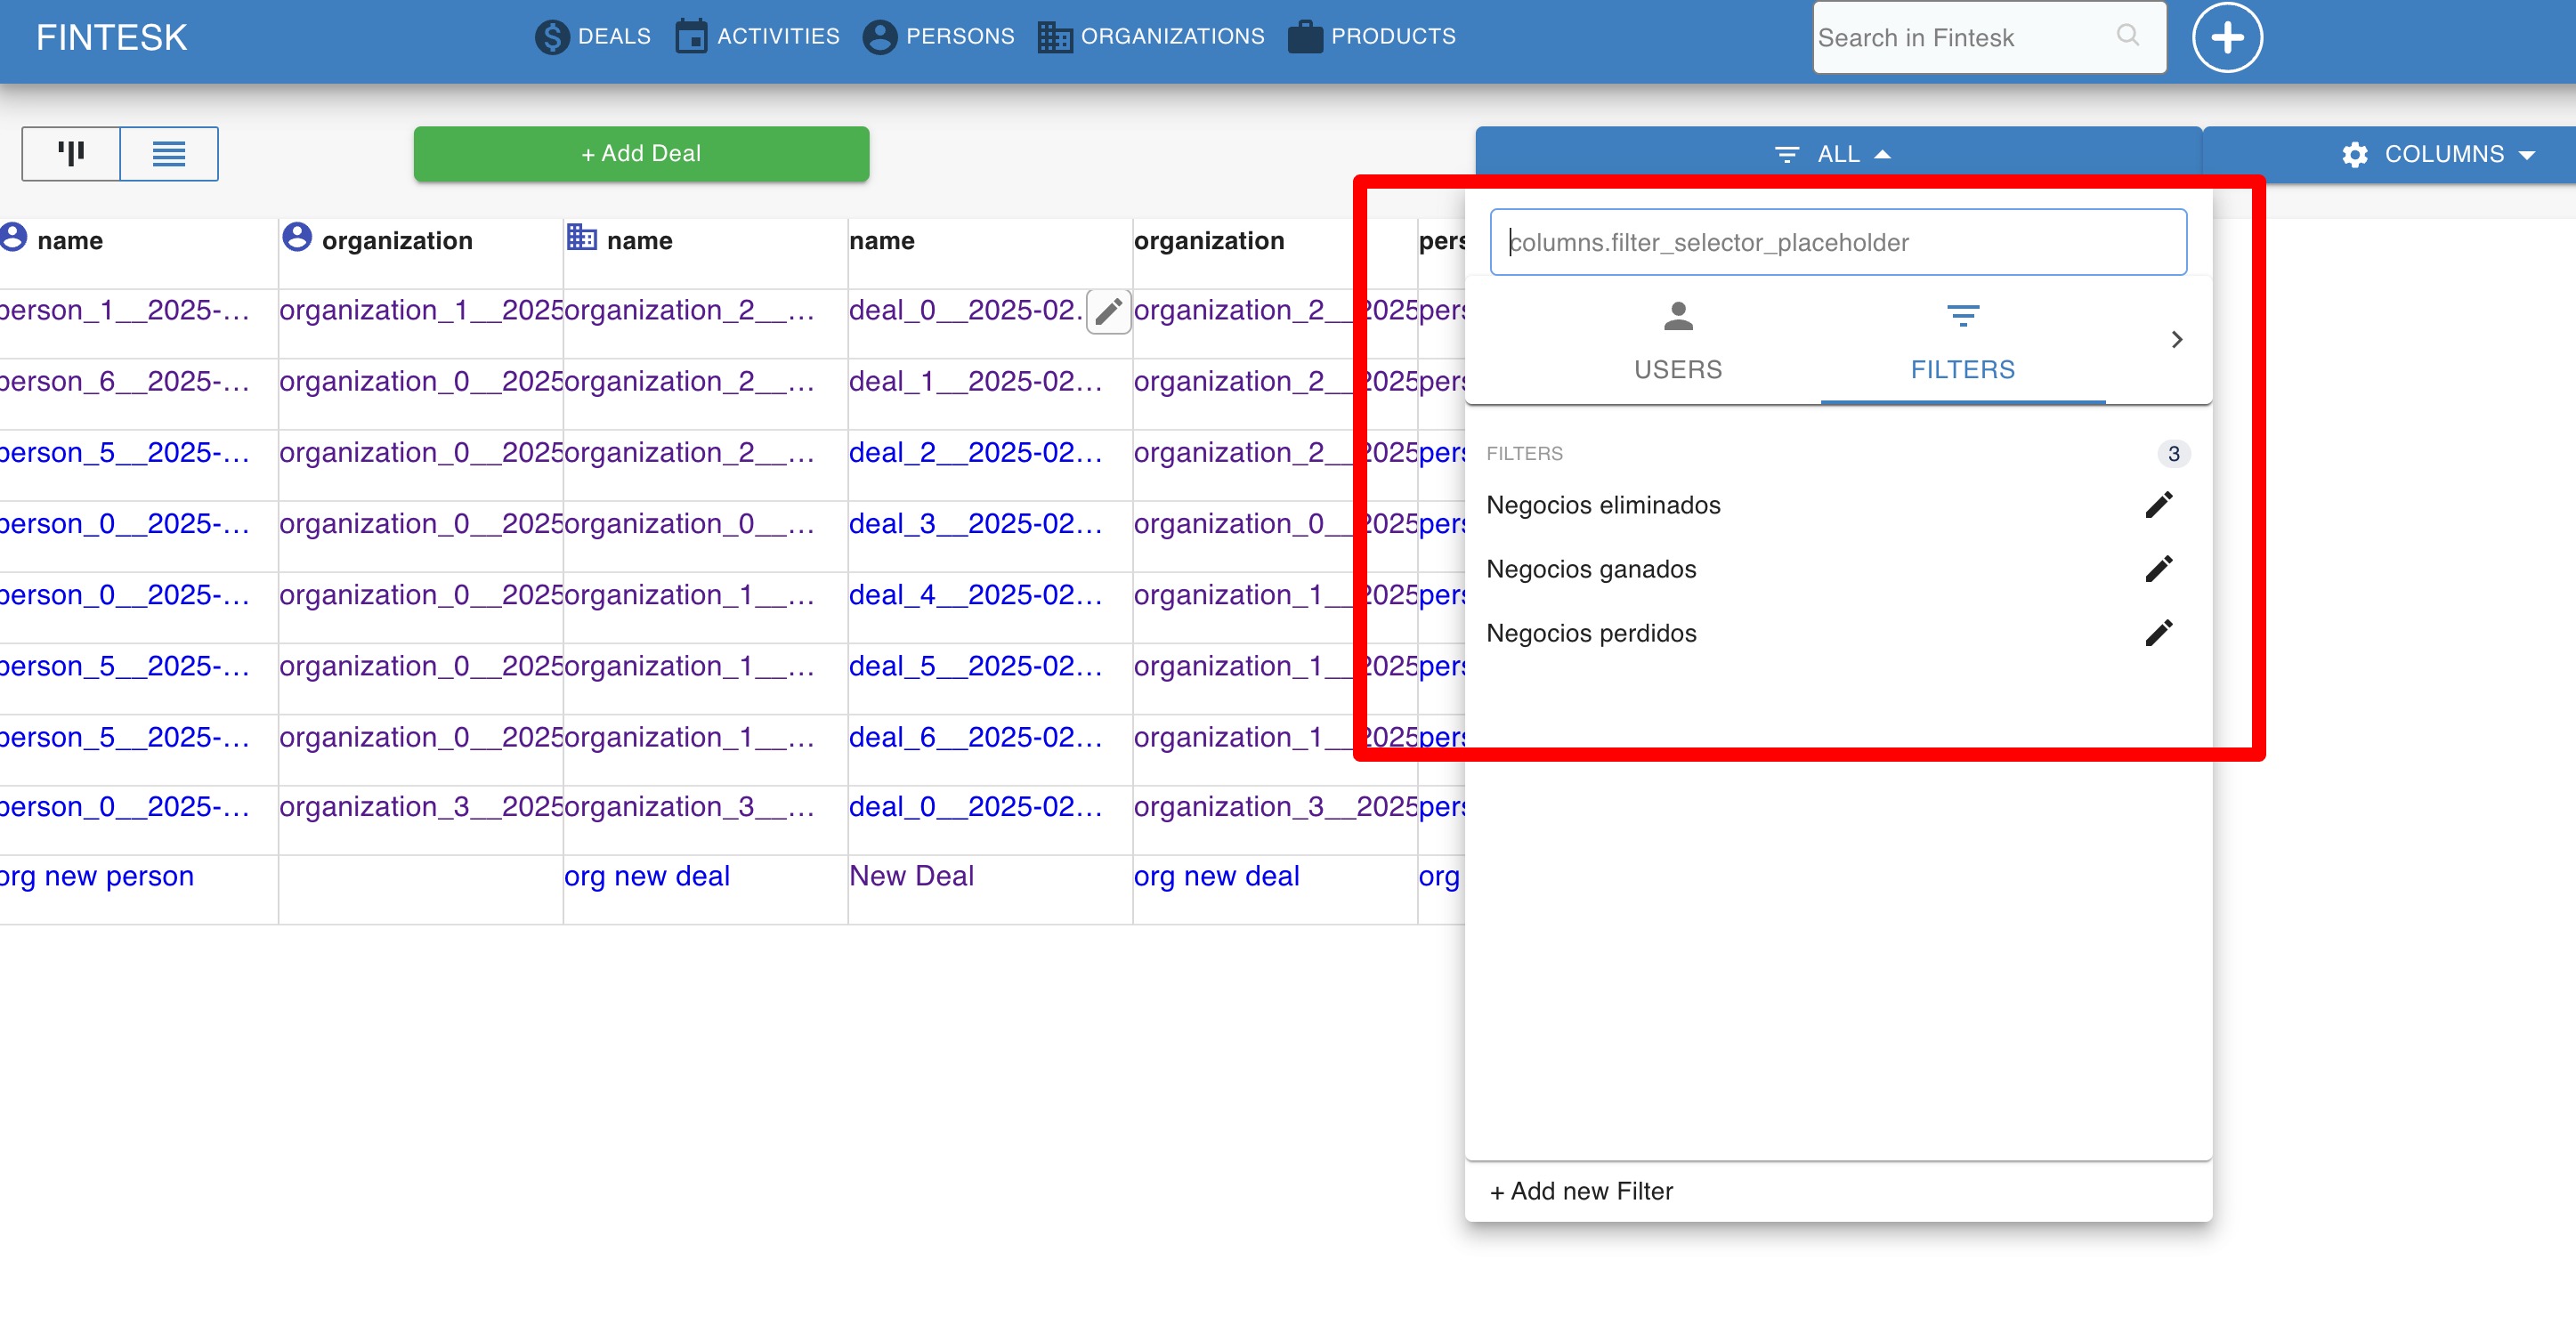
Task: Click the filter selector search field
Action: coord(1838,242)
